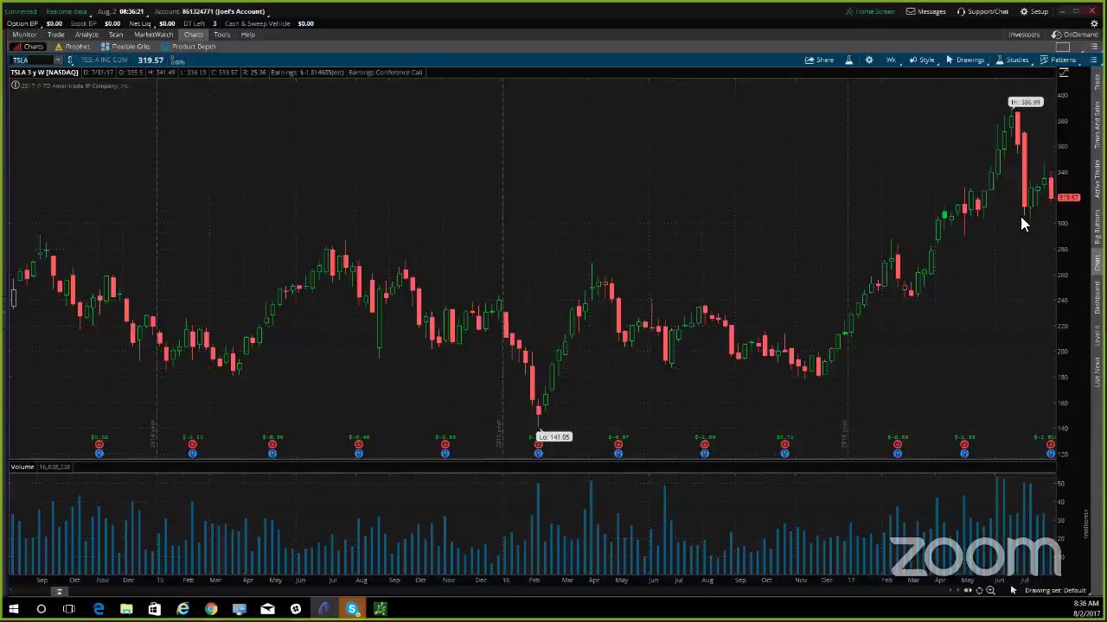Open the MarketWatch tab
This screenshot has width=1107, height=622.
click(x=153, y=35)
